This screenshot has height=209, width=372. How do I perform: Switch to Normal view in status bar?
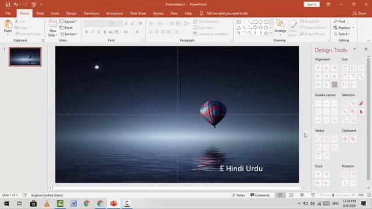[280, 195]
